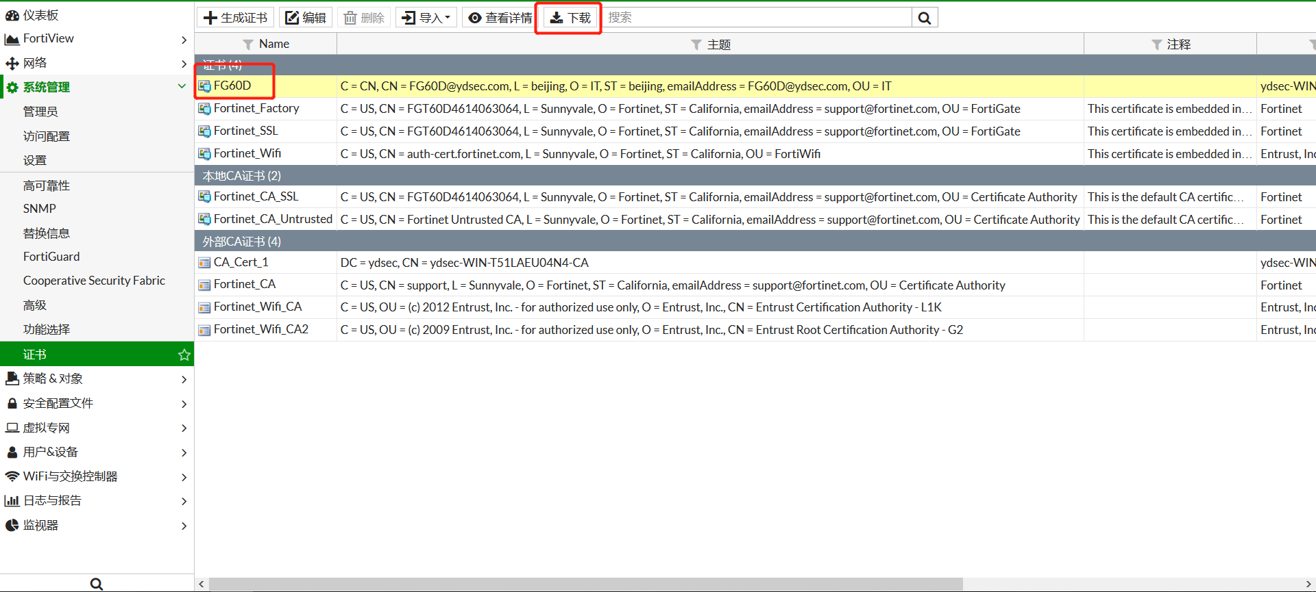Click the Fortinet_CA_SSL certificate icon
Viewport: 1316px width, 592px height.
pos(204,197)
